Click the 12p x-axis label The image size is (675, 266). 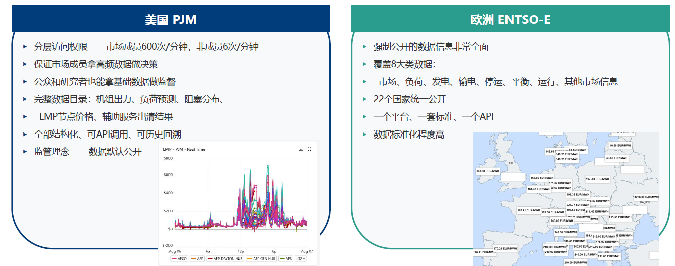click(x=241, y=251)
